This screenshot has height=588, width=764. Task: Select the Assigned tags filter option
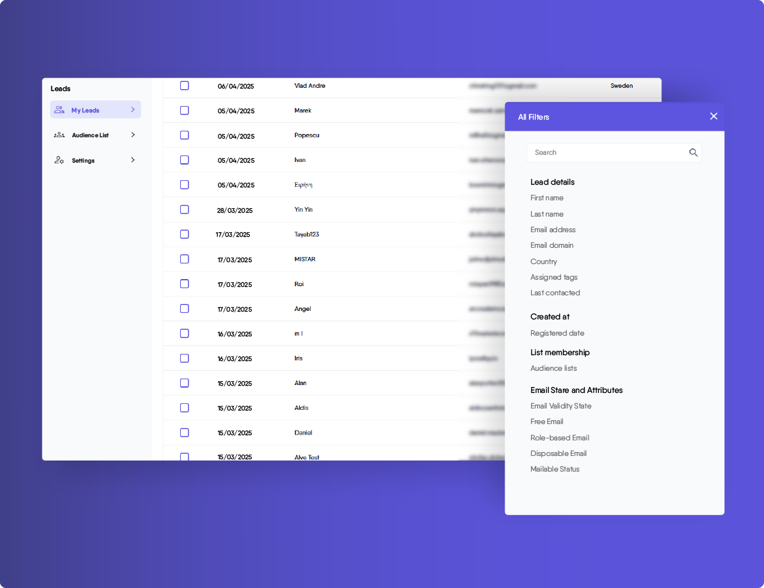(x=553, y=277)
